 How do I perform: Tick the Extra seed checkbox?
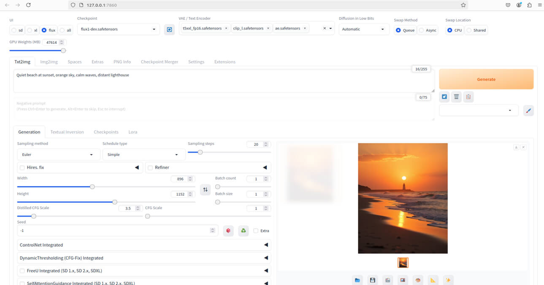(256, 231)
